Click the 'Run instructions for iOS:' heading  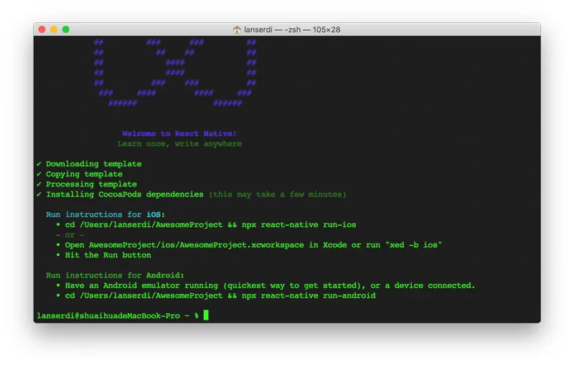tap(105, 214)
